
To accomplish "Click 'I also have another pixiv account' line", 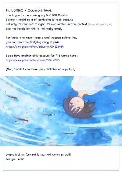I will [x=42, y=56].
